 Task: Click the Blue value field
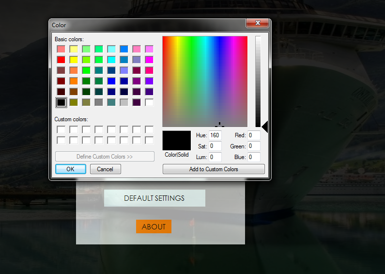[x=254, y=157]
